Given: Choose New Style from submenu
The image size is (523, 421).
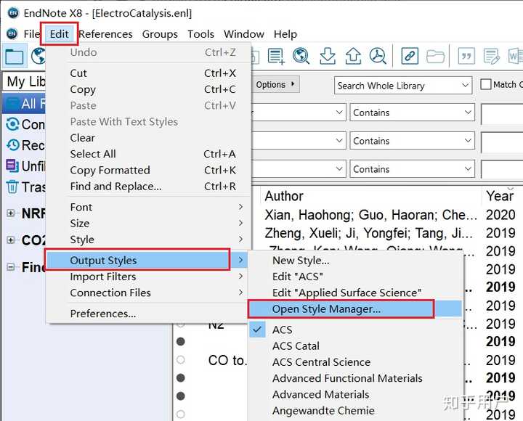Looking at the screenshot, I should (355, 261).
